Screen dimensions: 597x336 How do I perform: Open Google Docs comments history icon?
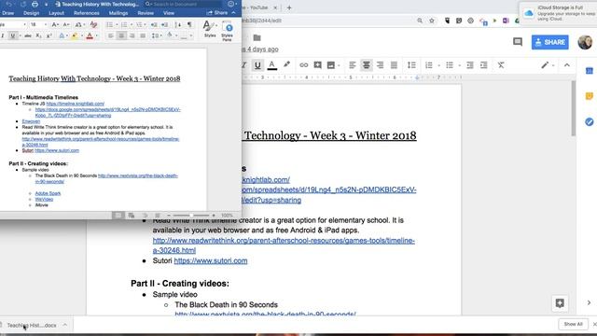[518, 42]
